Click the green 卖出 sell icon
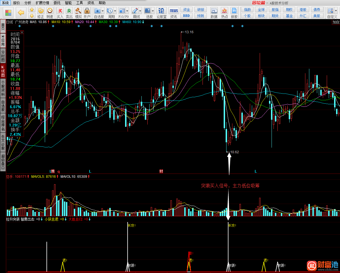The height and width of the screenshot is (273, 340). (x=69, y=11)
